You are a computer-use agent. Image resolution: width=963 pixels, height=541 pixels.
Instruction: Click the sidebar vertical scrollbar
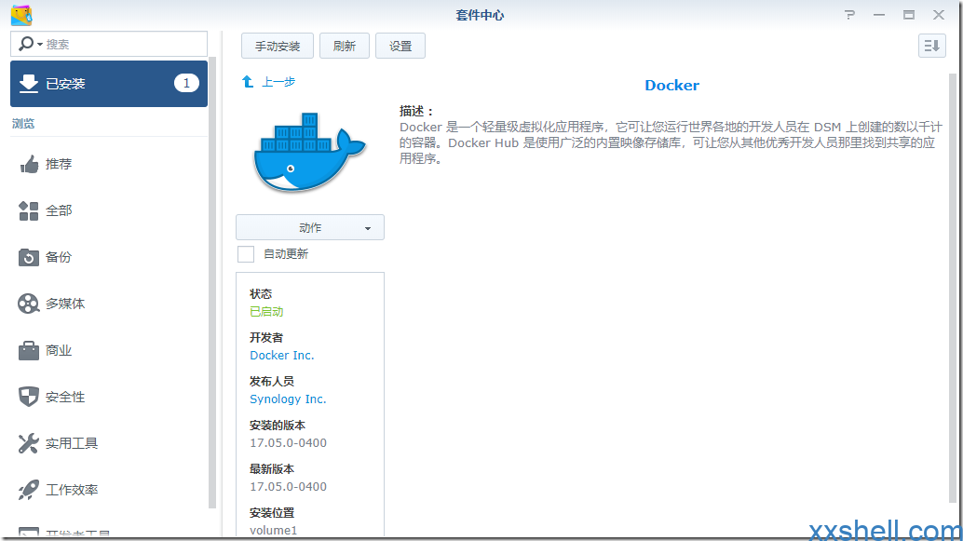click(212, 282)
